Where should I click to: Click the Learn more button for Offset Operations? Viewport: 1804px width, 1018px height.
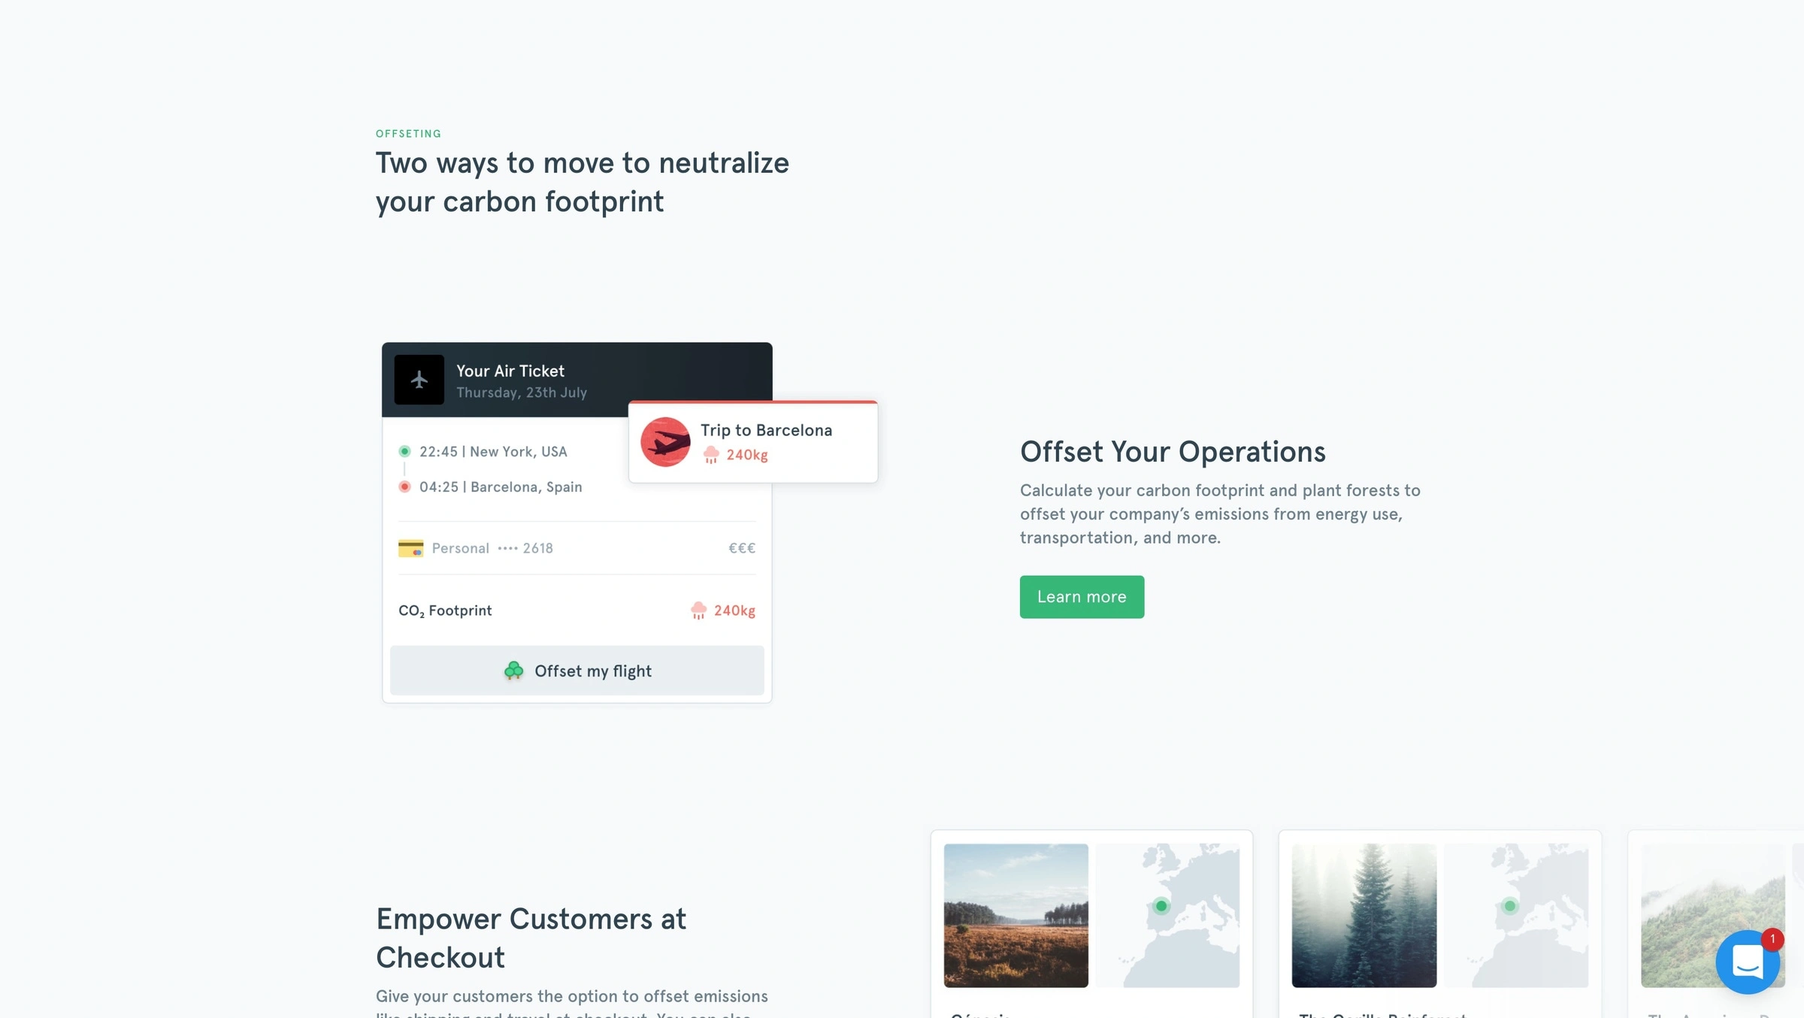point(1082,596)
